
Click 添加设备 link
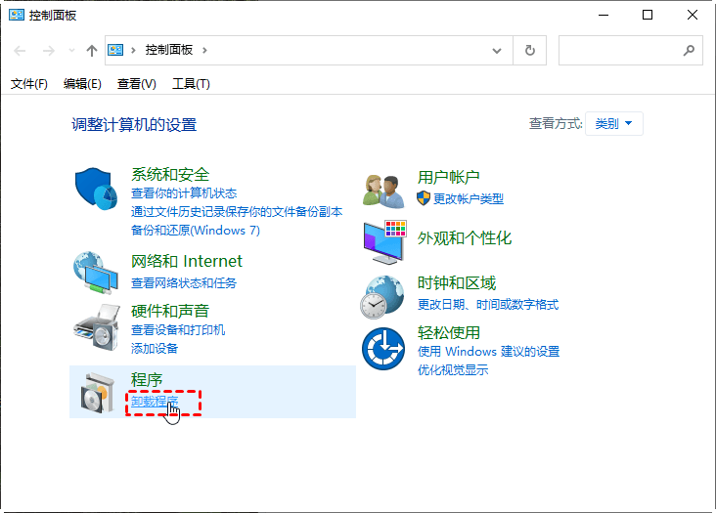click(x=155, y=349)
